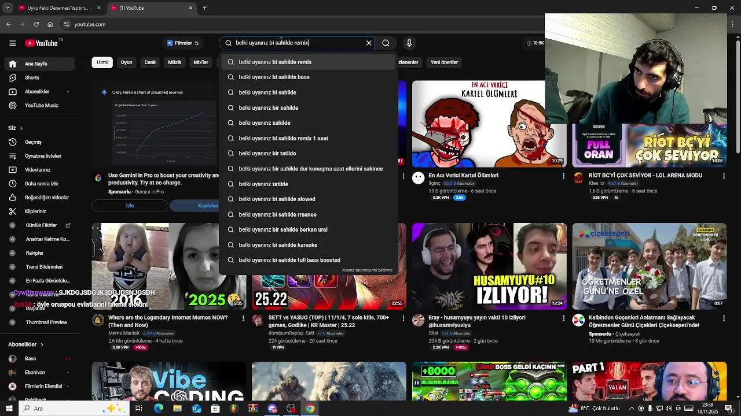Open File Explorer from the taskbar
The height and width of the screenshot is (416, 741).
click(x=177, y=408)
